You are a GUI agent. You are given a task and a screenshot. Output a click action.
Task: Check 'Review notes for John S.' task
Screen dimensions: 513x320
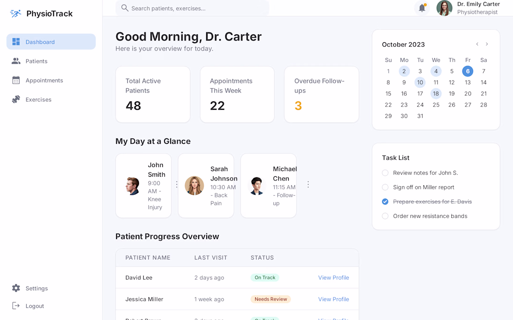(x=385, y=173)
